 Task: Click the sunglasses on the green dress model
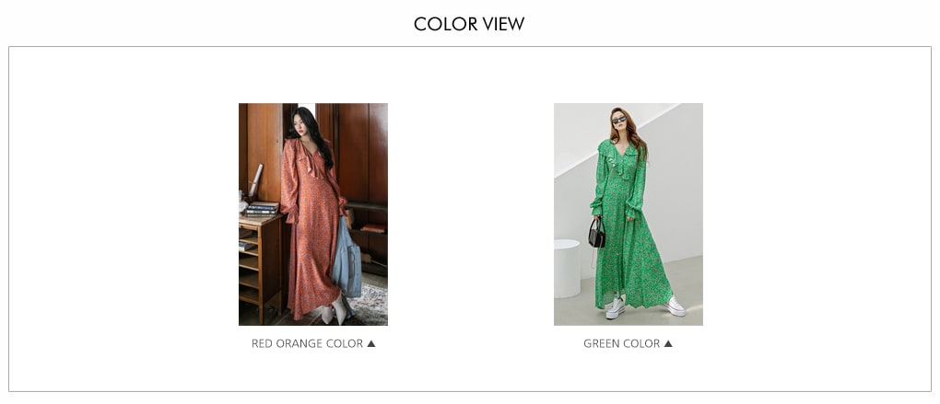click(x=618, y=120)
